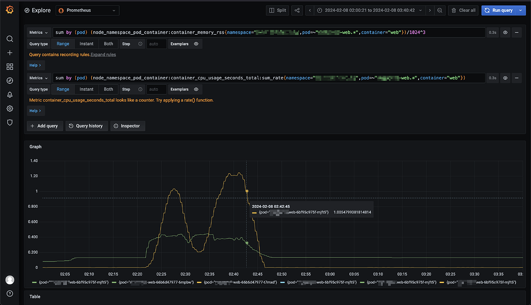Select Both query type for second query
Image resolution: width=531 pixels, height=305 pixels.
[x=108, y=89]
